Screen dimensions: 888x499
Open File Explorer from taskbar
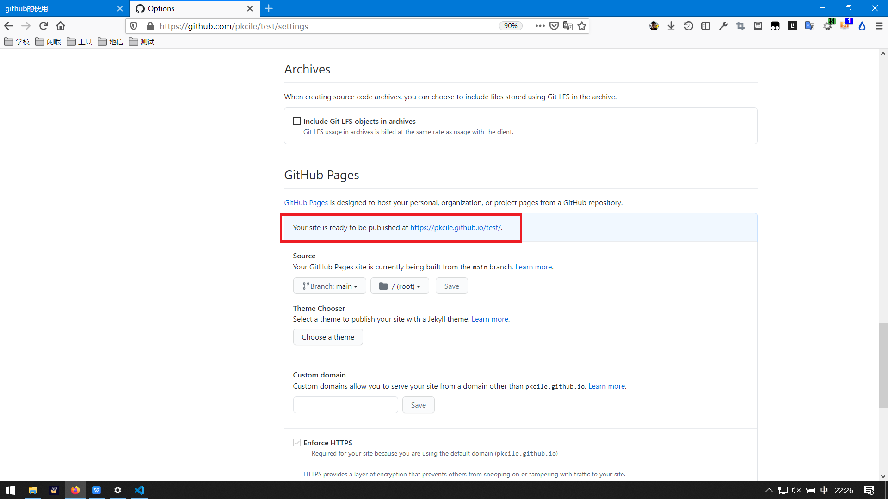pos(33,490)
